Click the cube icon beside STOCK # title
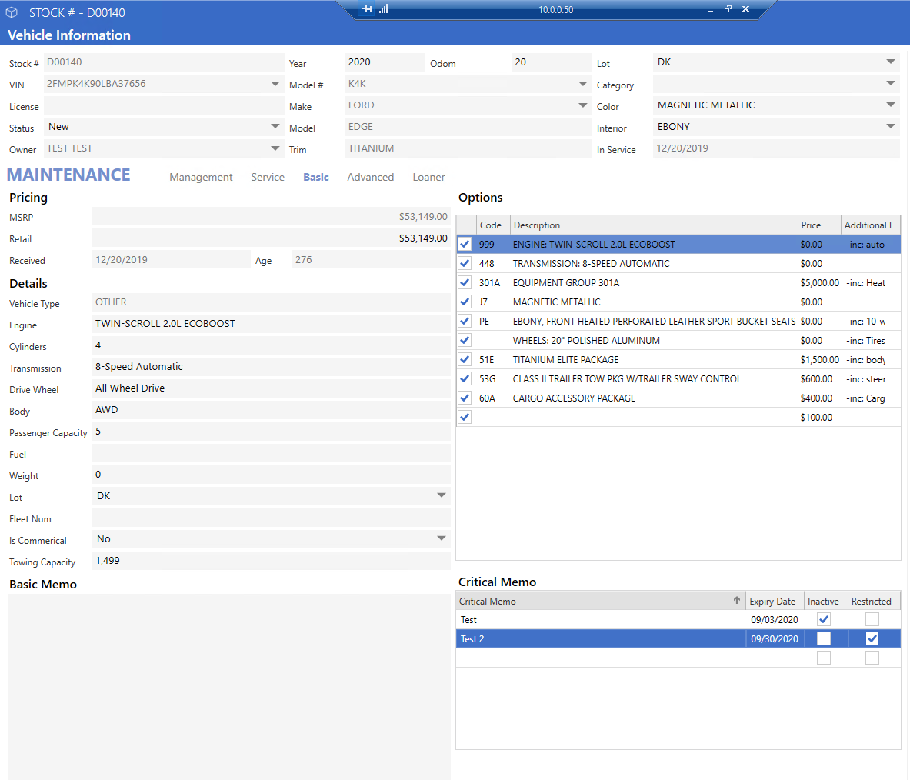The height and width of the screenshot is (780, 910). click(x=12, y=12)
